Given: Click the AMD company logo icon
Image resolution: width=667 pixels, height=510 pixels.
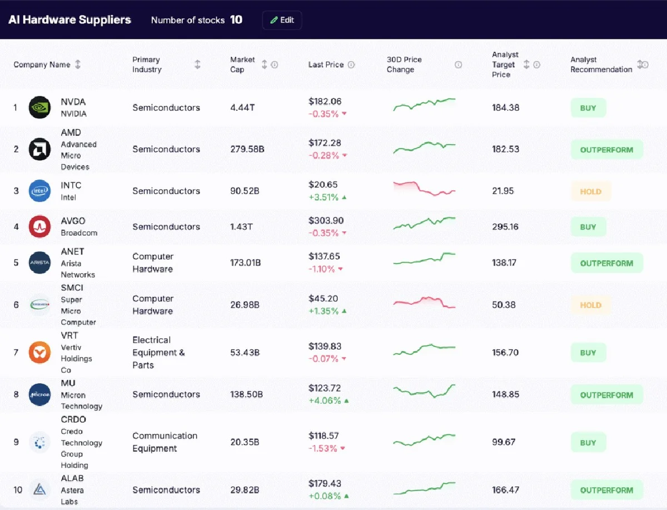Looking at the screenshot, I should 39,149.
